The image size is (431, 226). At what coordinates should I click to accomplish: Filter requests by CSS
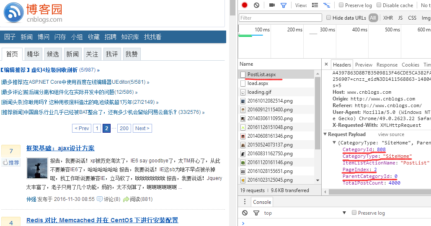coord(412,18)
